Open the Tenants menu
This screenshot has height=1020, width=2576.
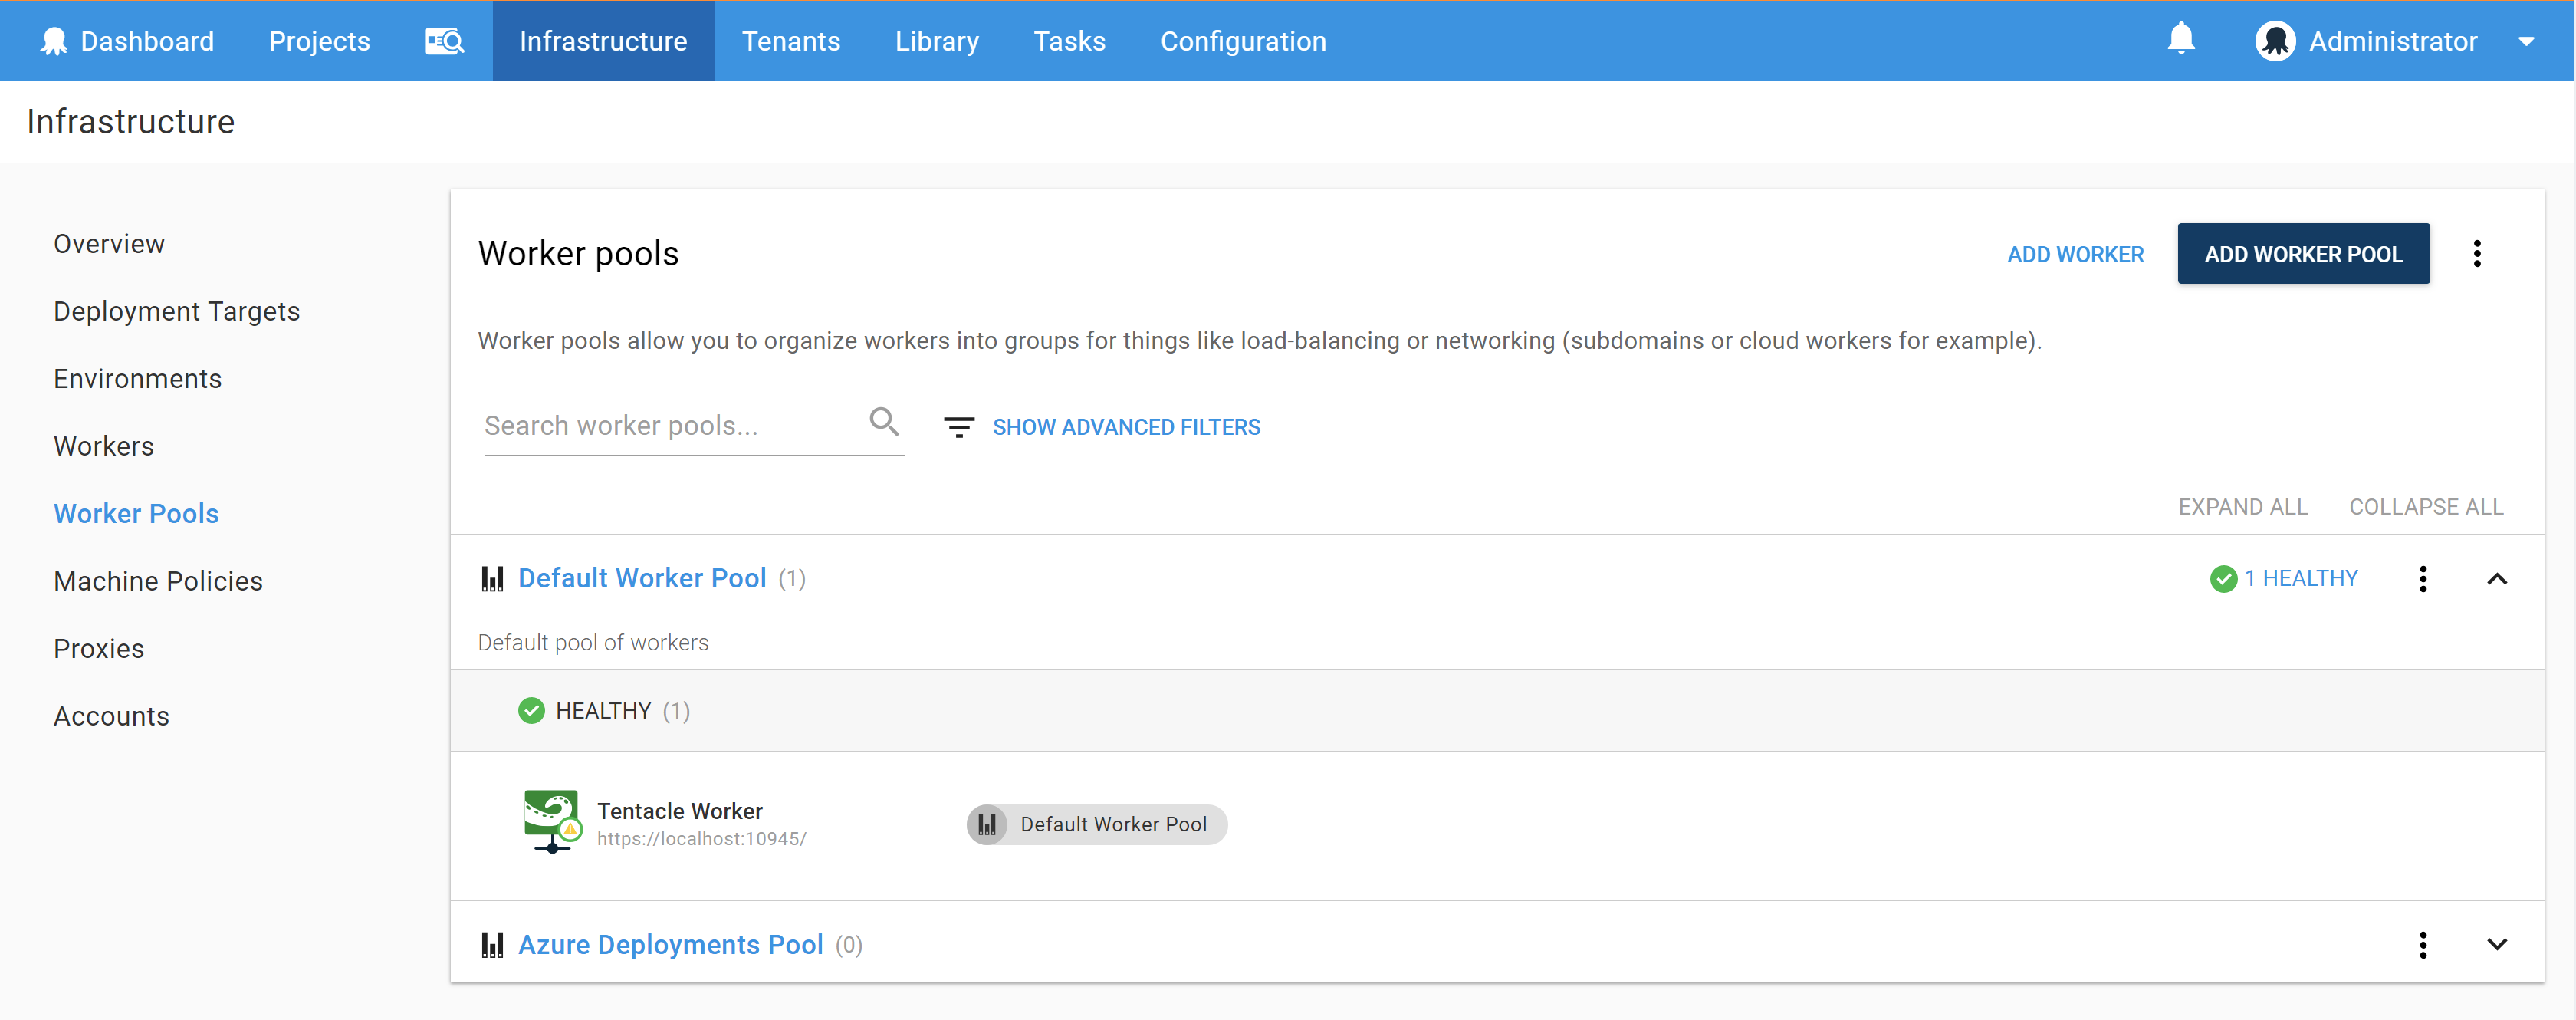click(790, 41)
